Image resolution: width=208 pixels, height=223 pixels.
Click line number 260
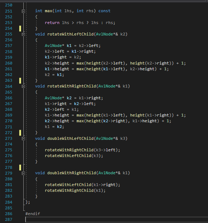point(9,63)
